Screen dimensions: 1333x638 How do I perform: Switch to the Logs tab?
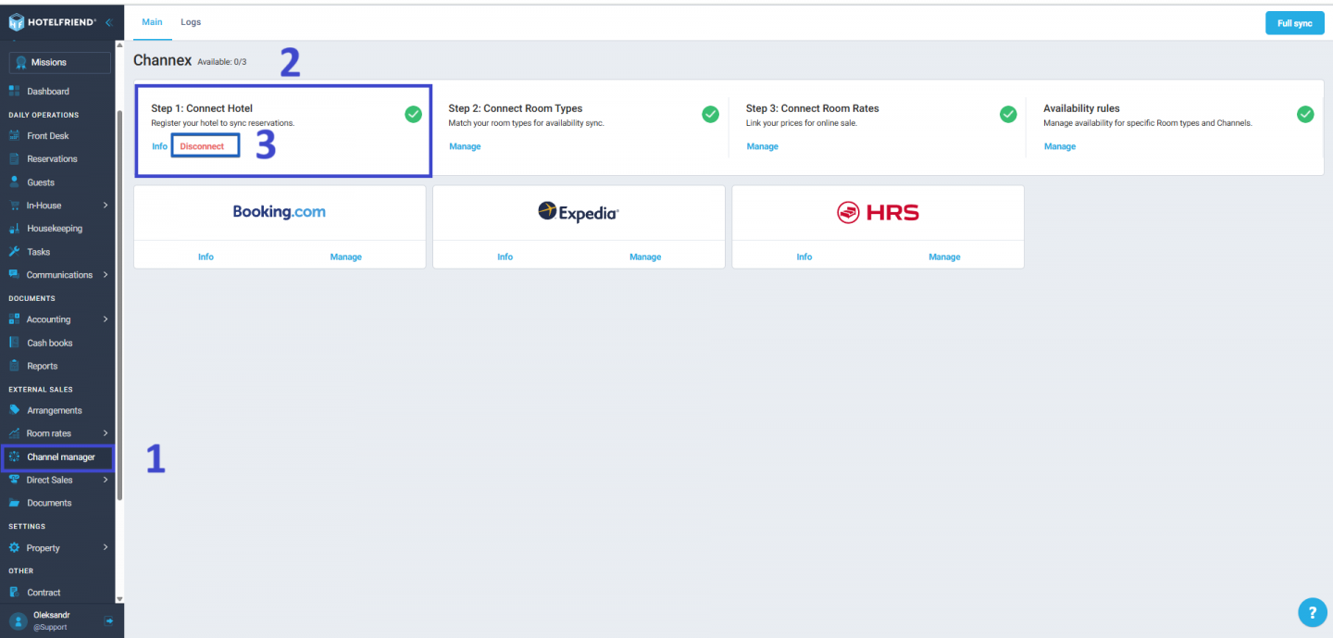(191, 22)
